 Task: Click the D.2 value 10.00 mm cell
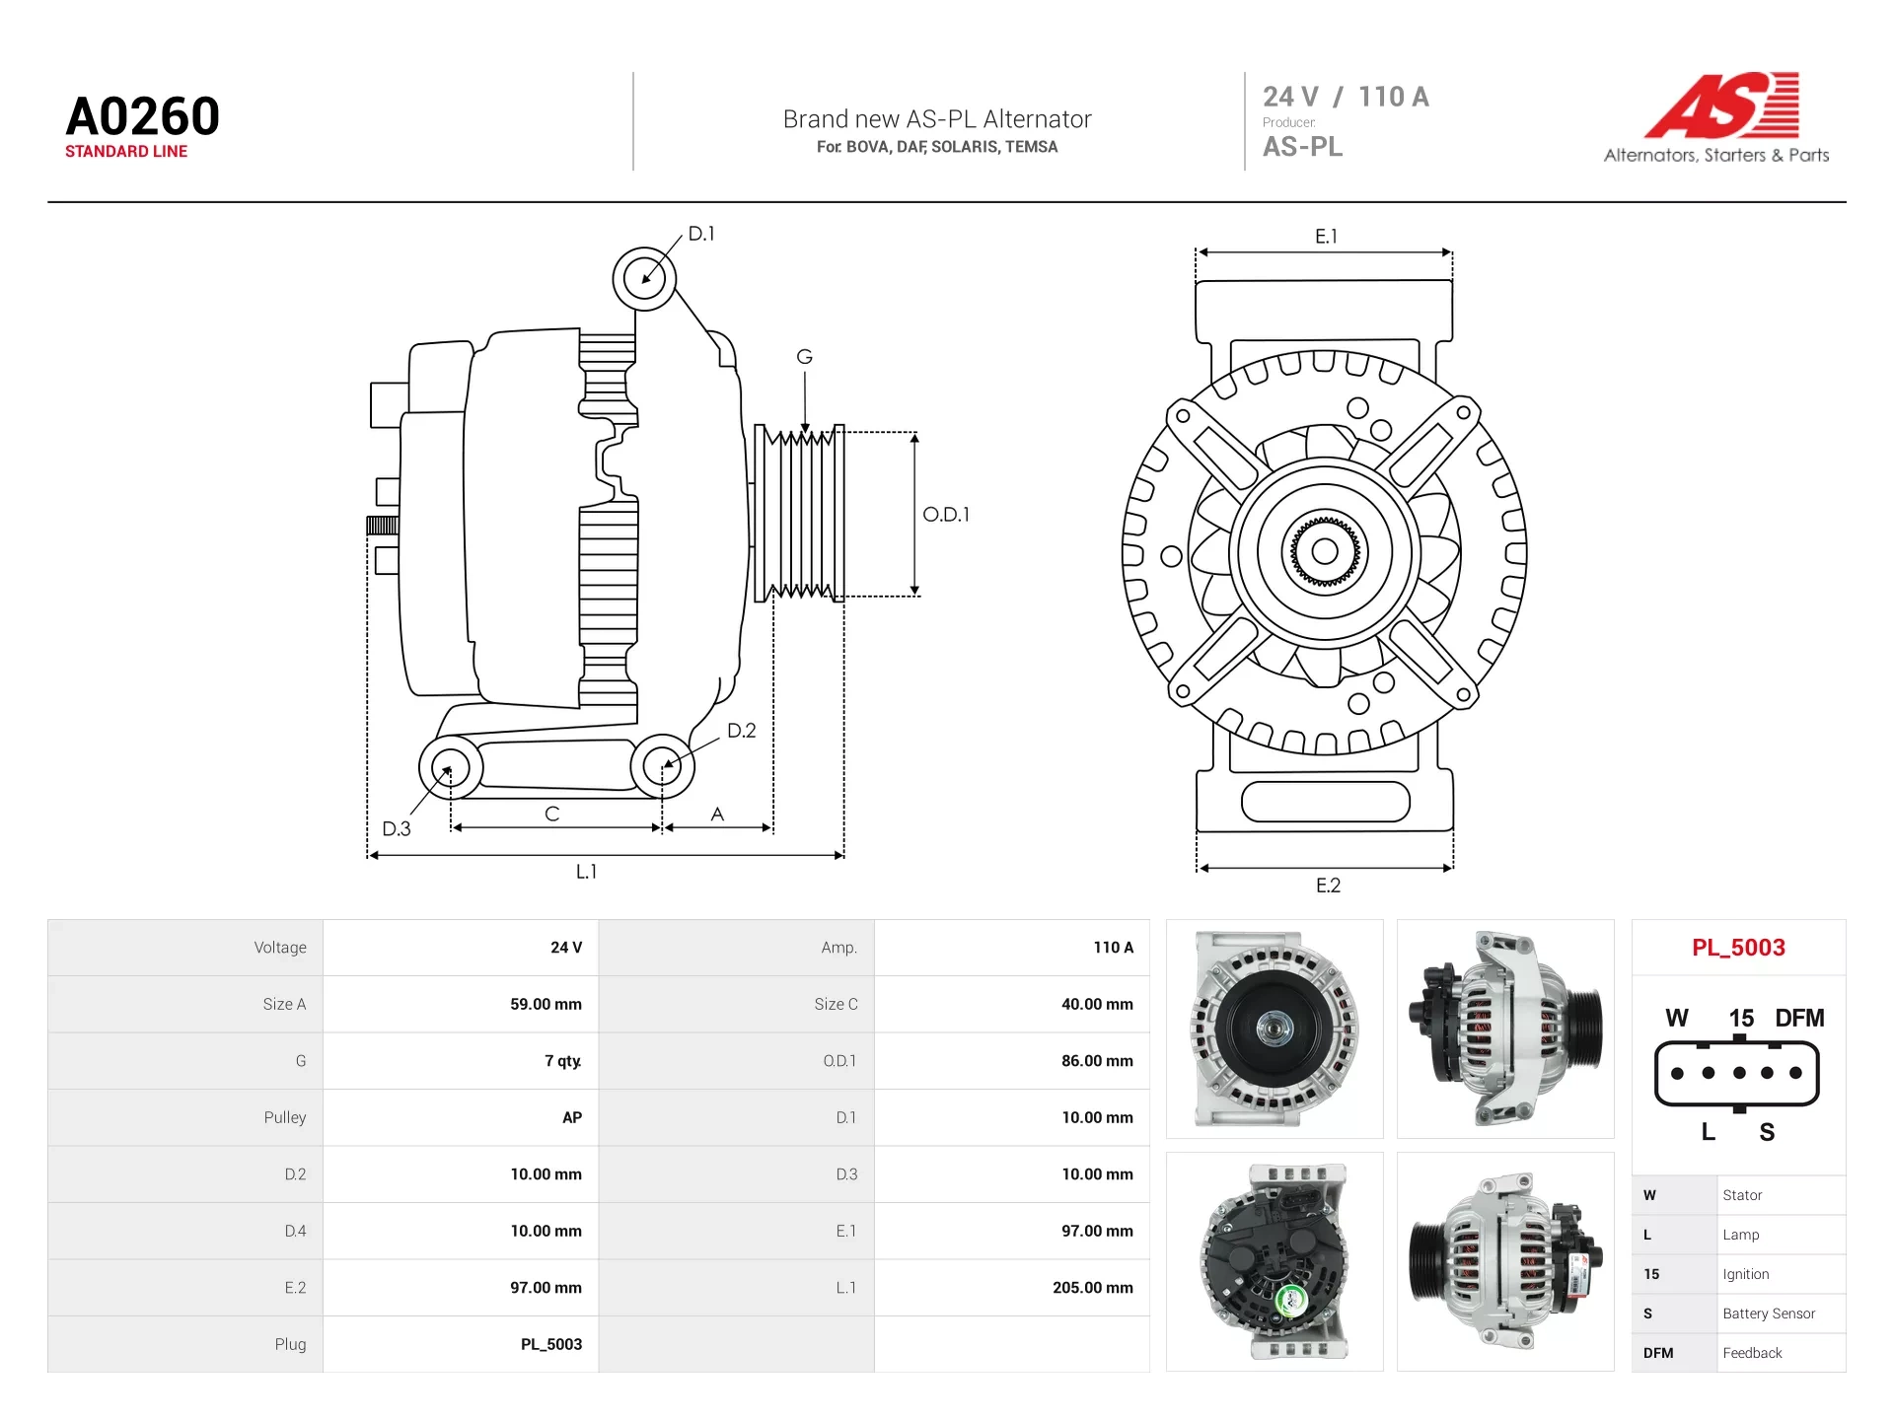(461, 1174)
